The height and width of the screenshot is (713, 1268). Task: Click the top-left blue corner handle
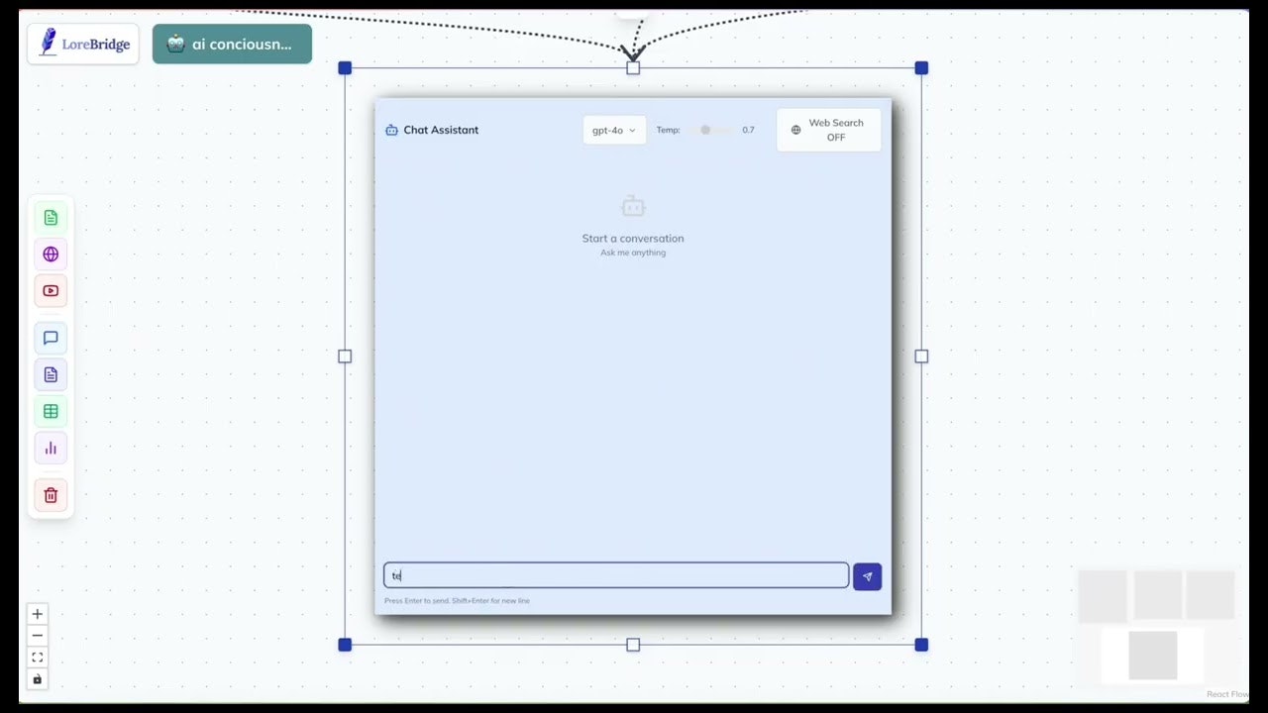(345, 67)
